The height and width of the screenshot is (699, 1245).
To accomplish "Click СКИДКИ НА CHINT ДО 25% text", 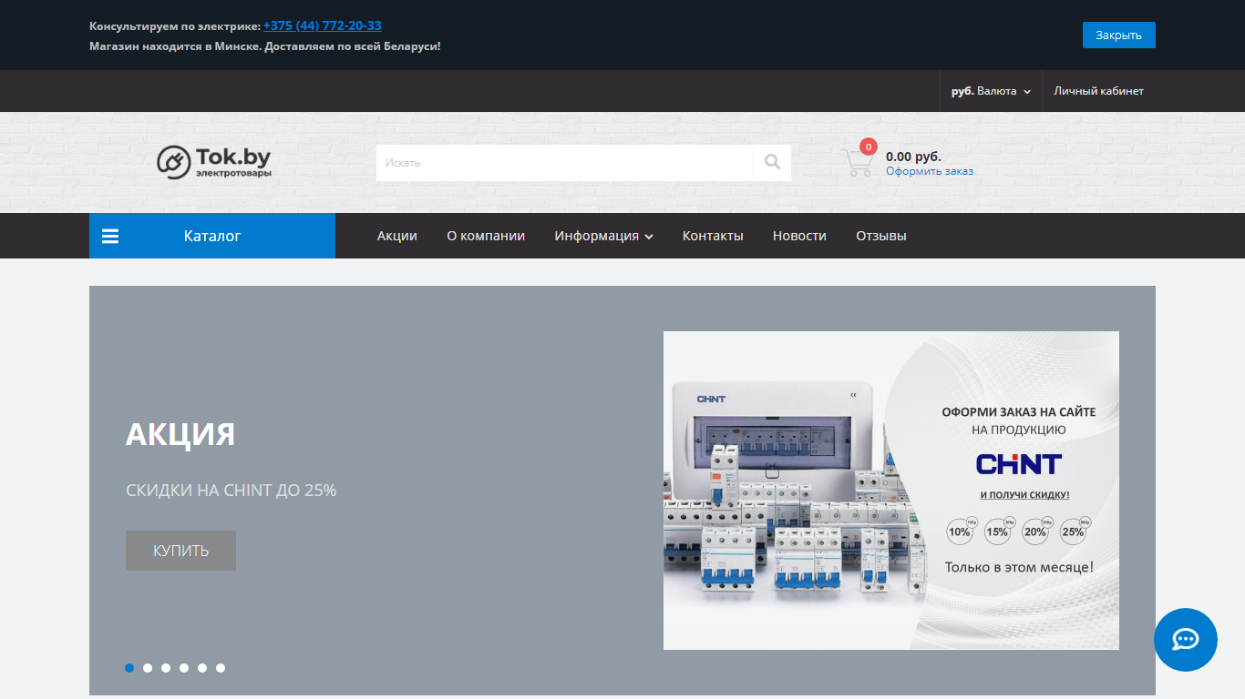I will coord(232,490).
